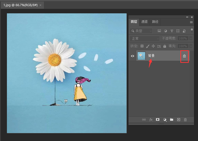Expand the 不透明度 opacity slider arrow
198x141 pixels.
[191, 38]
